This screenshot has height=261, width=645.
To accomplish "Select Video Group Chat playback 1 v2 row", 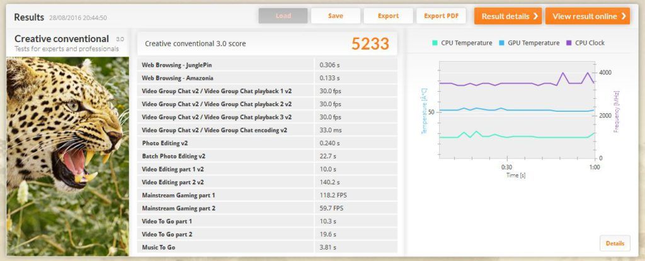I will pyautogui.click(x=267, y=91).
